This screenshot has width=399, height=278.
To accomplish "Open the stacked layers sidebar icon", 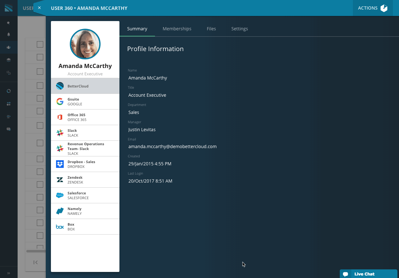I will pos(9,60).
